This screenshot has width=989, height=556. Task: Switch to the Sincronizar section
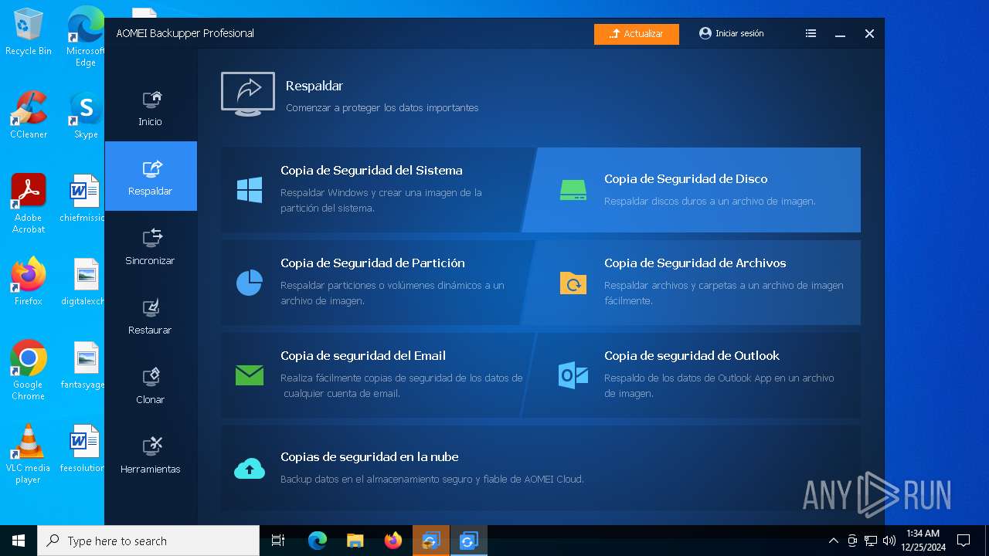[x=151, y=246]
